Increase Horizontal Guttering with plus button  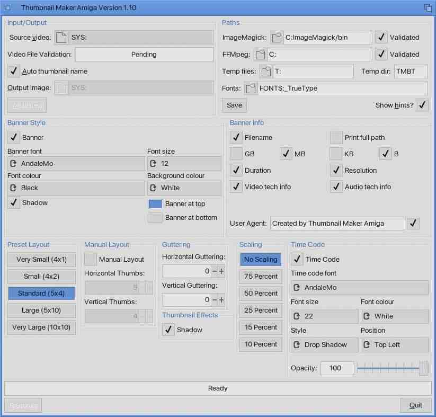point(221,271)
